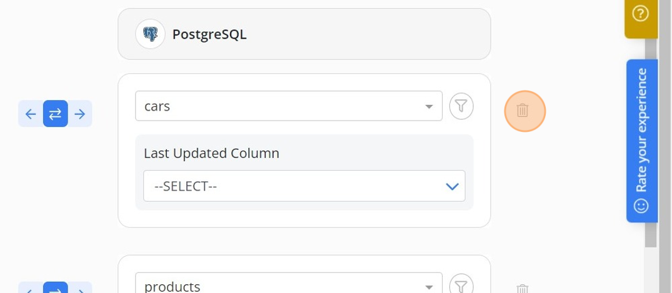Viewport: 672px width, 293px height.
Task: Delete the products table mapping via trash icon
Action: [x=522, y=289]
